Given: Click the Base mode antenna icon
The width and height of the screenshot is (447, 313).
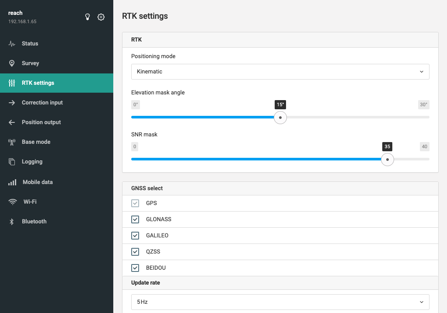Looking at the screenshot, I should (12, 142).
